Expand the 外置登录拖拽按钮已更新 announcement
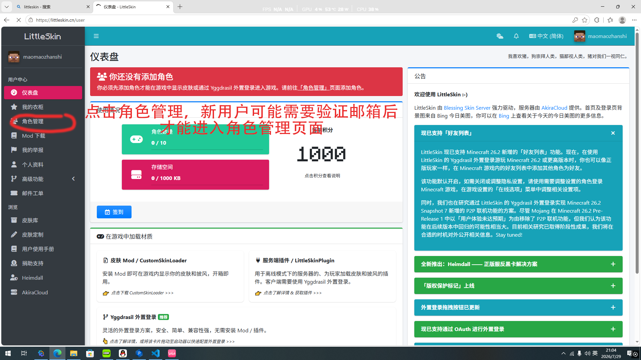The width and height of the screenshot is (641, 360). click(x=613, y=307)
